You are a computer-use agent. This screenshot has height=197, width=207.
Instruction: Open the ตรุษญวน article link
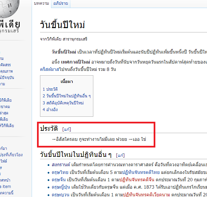(x=60, y=195)
